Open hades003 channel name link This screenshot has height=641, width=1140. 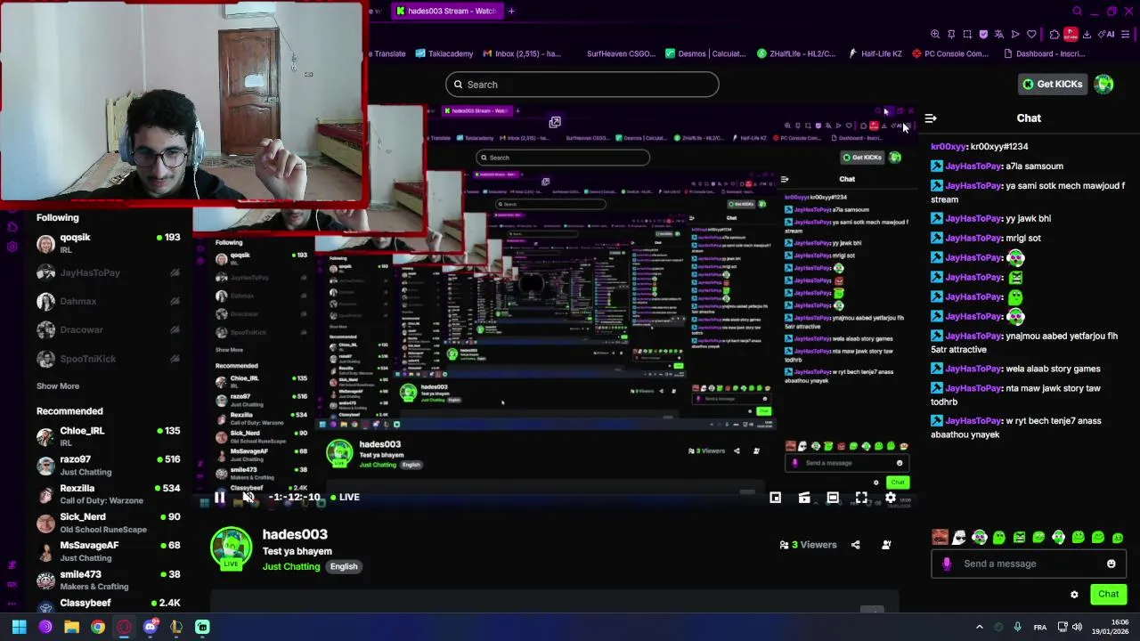click(x=295, y=534)
